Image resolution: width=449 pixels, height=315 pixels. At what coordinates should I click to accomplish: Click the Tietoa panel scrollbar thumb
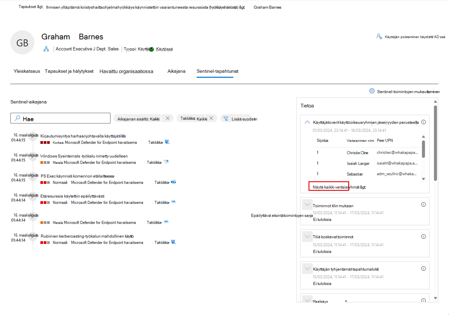click(435, 143)
